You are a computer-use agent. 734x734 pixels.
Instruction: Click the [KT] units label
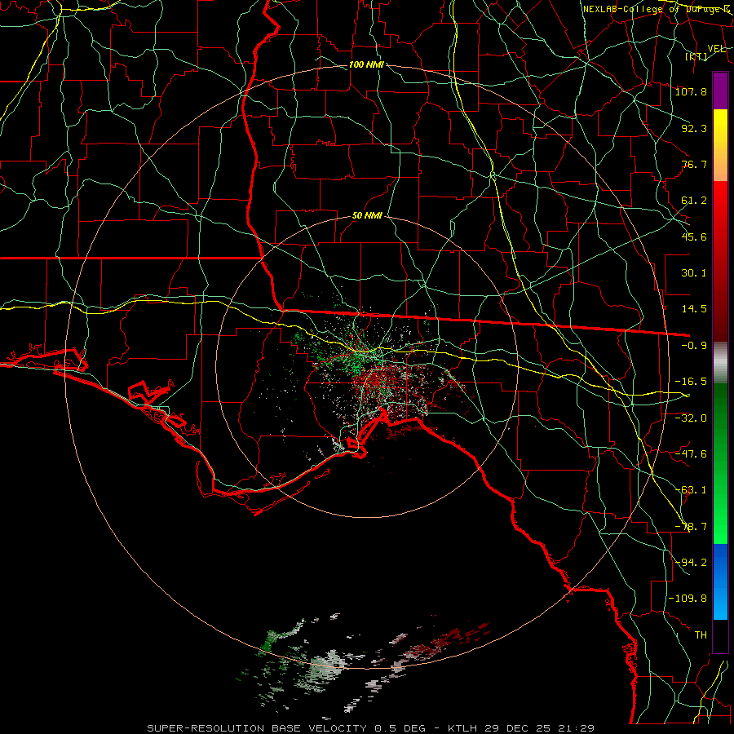(696, 57)
